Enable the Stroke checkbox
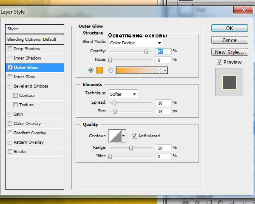 pyautogui.click(x=10, y=151)
